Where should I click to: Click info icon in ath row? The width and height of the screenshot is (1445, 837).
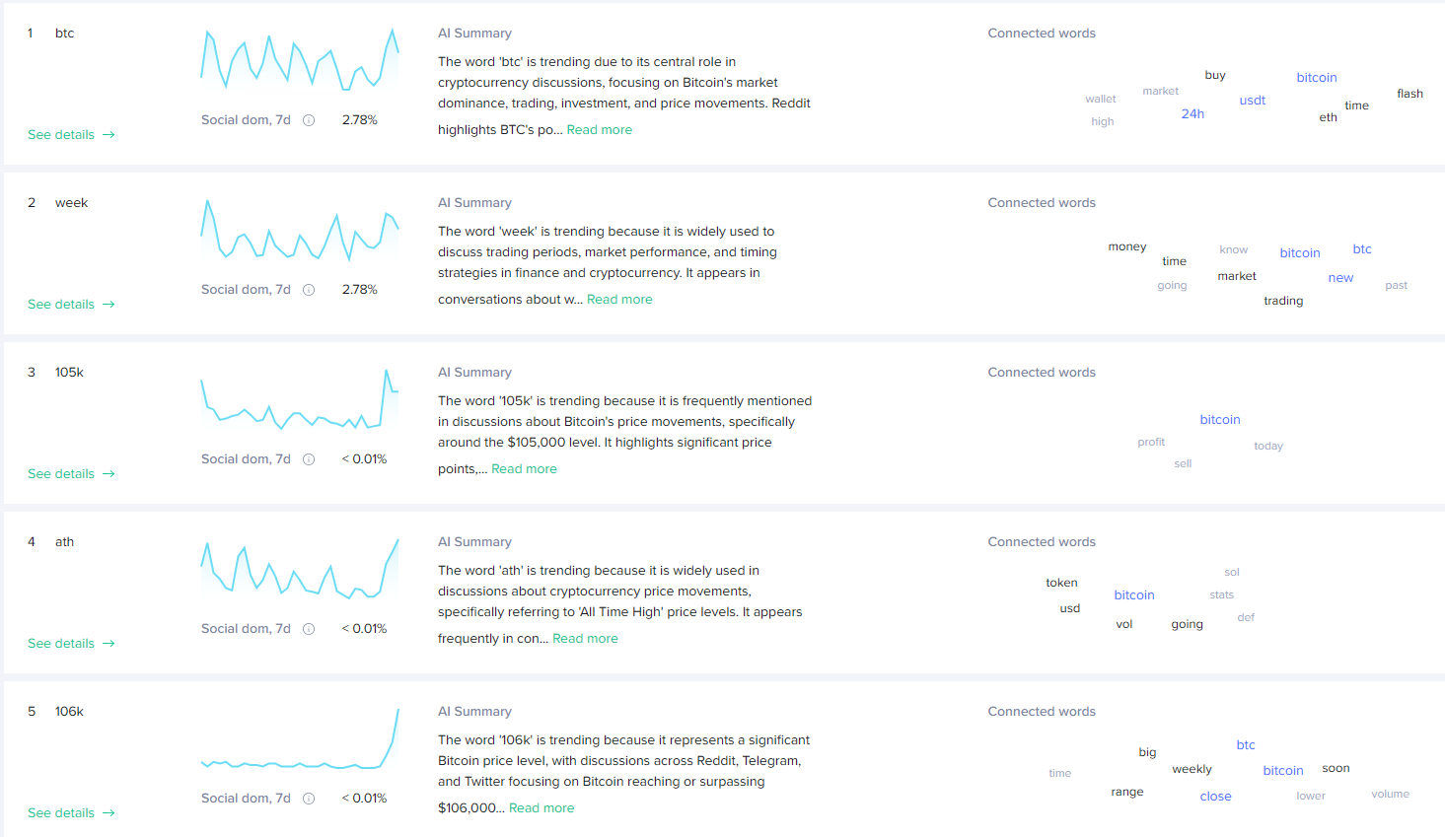pyautogui.click(x=309, y=629)
